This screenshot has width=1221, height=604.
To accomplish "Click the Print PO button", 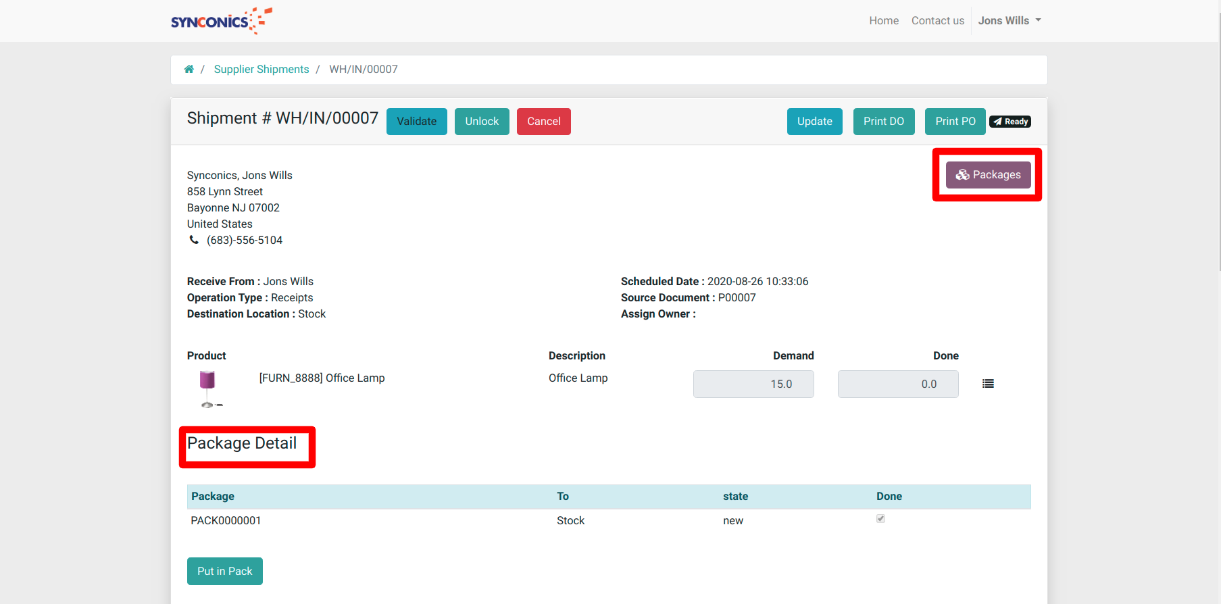I will tap(955, 122).
